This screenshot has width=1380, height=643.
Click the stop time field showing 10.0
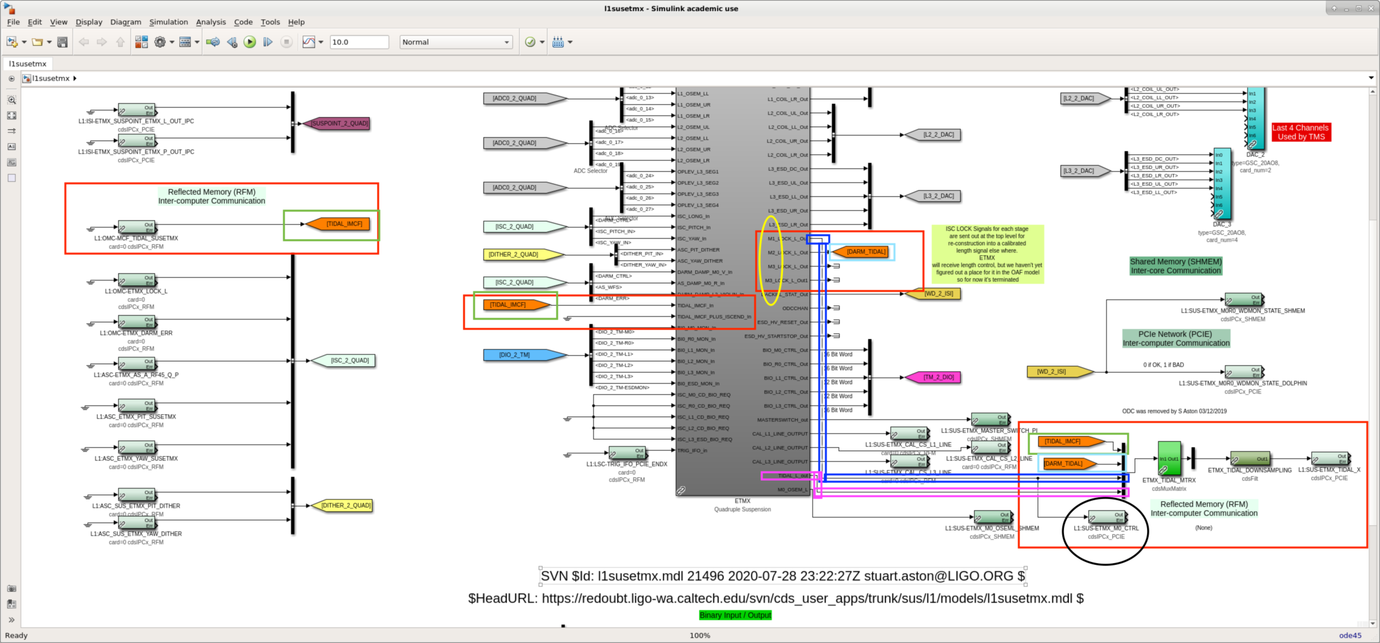(359, 42)
